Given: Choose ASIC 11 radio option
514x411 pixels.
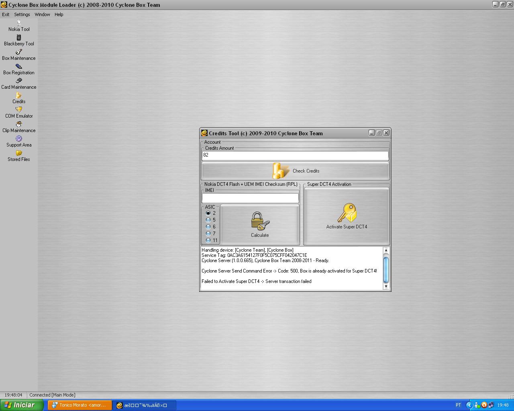Looking at the screenshot, I should pos(208,240).
